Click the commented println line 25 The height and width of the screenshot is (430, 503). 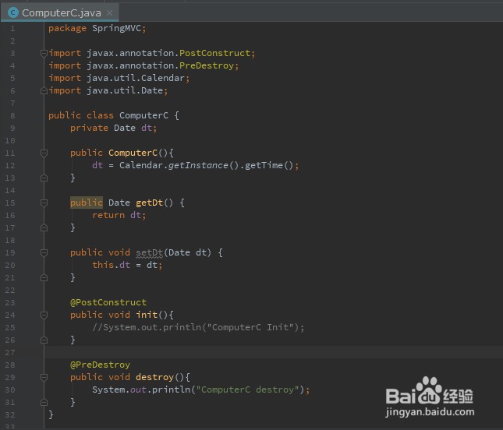pos(198,327)
